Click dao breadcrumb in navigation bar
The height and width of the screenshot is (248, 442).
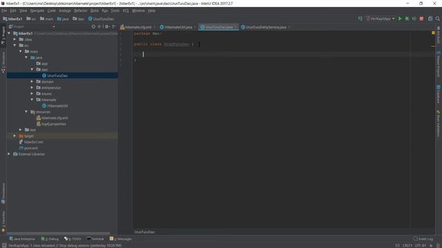coord(78,19)
